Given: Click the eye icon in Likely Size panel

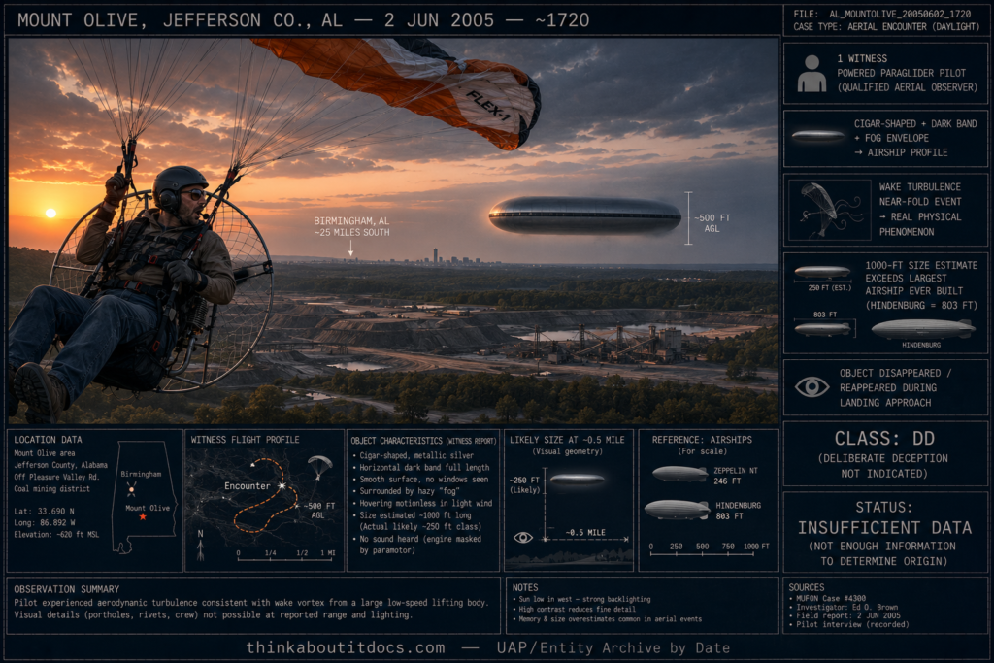Looking at the screenshot, I should [522, 538].
